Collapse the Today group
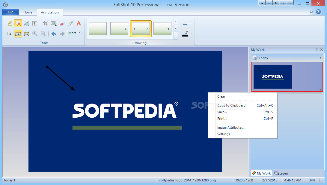Viewport: 327px width, 185px height. (255, 58)
